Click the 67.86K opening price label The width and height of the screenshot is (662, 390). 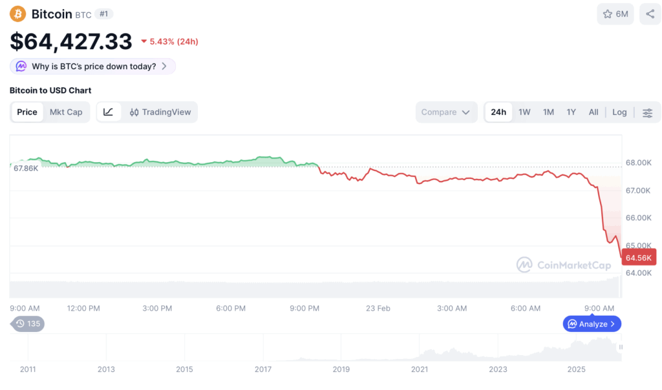click(x=26, y=169)
